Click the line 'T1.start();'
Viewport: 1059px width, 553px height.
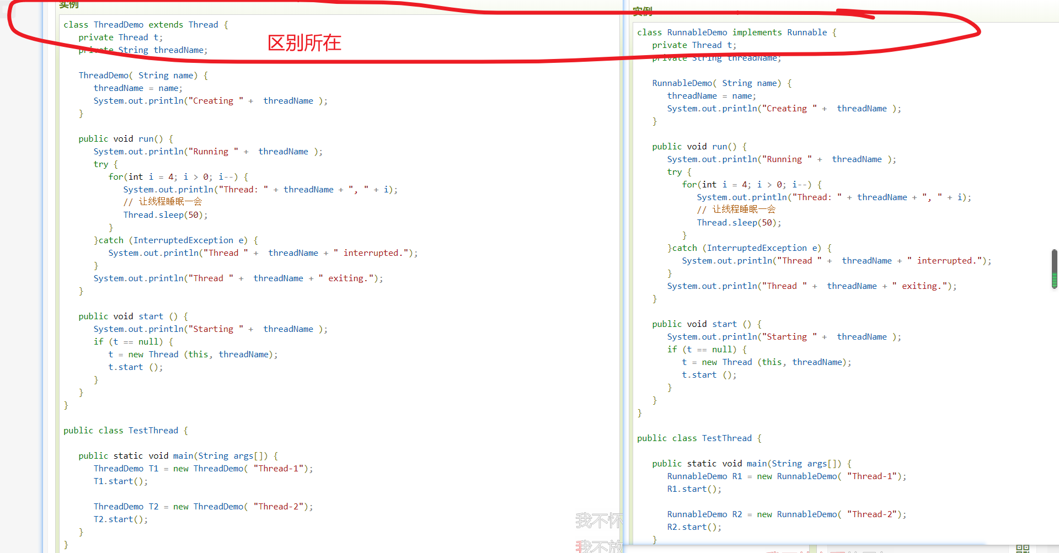pos(121,481)
